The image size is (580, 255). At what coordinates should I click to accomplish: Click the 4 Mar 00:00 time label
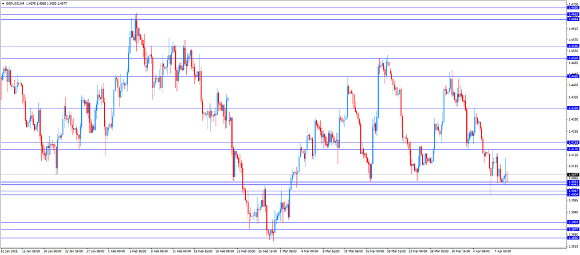pos(310,252)
